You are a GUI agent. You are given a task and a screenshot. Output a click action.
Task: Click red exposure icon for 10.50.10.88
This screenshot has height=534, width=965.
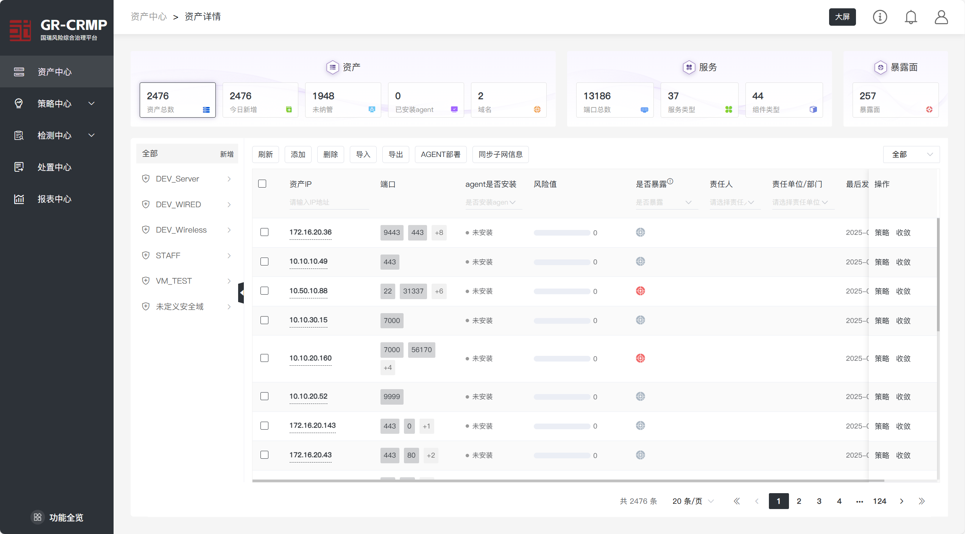pos(640,291)
